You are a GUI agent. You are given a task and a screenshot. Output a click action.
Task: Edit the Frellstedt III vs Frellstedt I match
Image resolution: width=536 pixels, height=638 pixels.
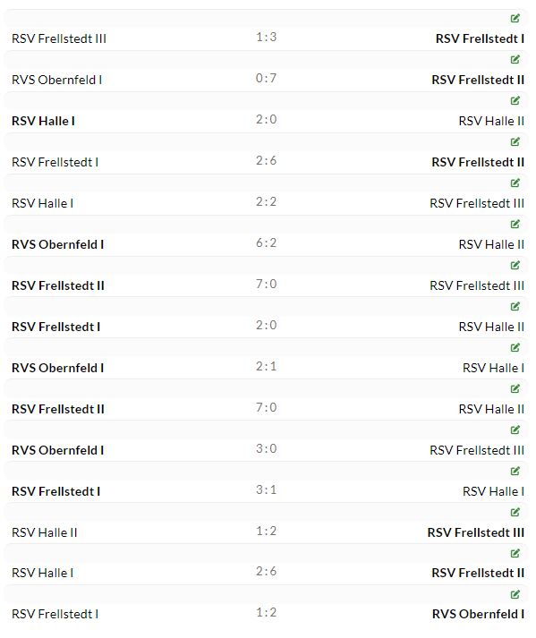pyautogui.click(x=515, y=18)
